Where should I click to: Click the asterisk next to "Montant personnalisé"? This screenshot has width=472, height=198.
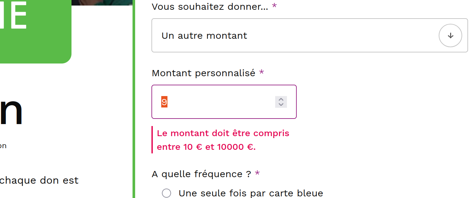click(261, 73)
